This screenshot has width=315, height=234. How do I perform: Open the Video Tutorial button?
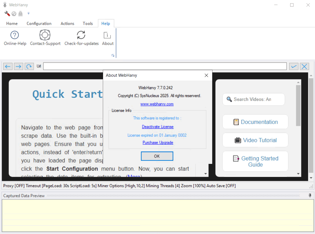[x=255, y=140]
